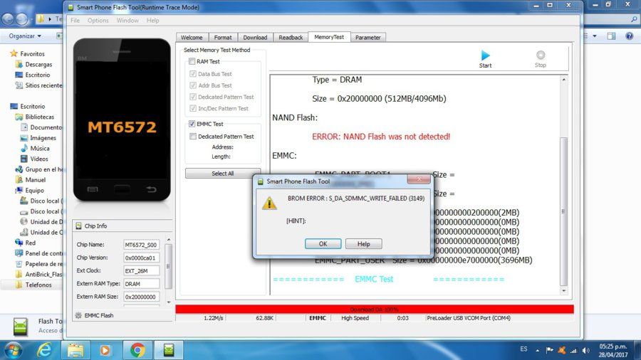
Task: Click the phone's back key icon
Action: 151,189
